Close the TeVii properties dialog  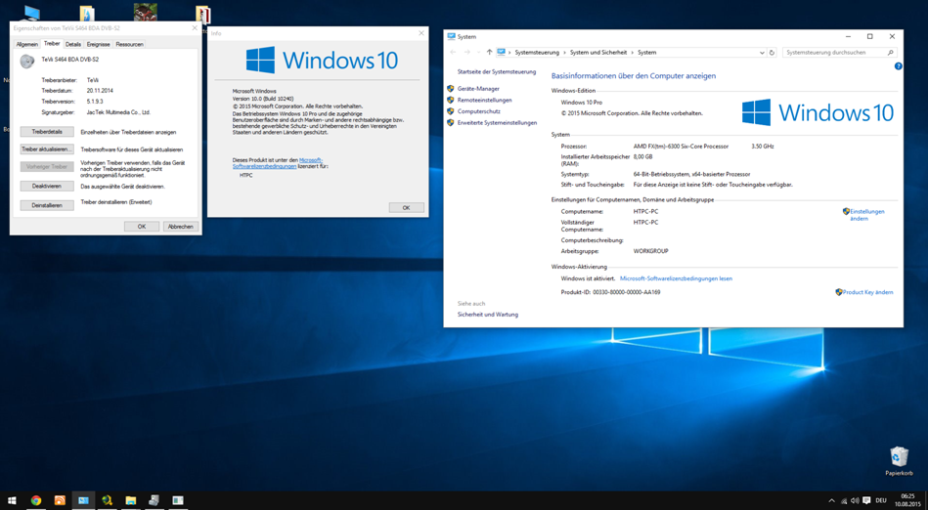(x=195, y=27)
